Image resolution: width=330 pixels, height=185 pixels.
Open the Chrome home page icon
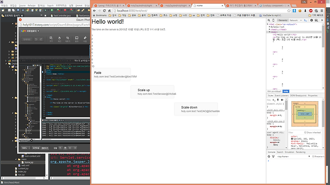(110, 11)
